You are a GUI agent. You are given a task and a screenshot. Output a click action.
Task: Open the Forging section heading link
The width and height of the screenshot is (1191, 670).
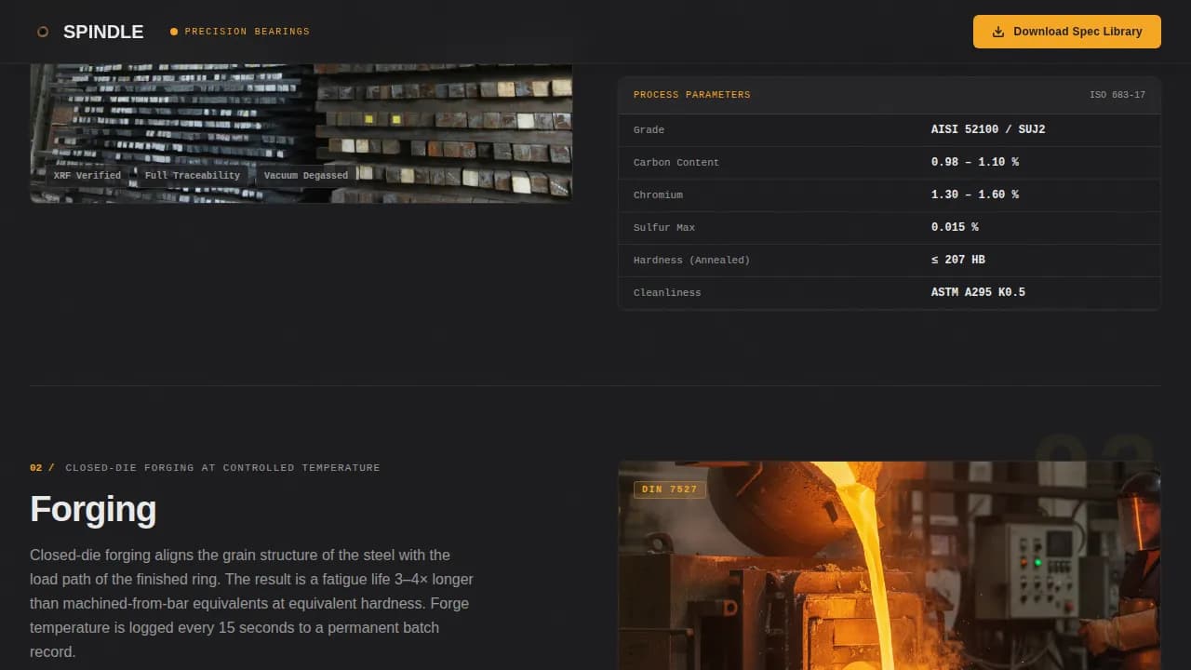[x=93, y=508]
